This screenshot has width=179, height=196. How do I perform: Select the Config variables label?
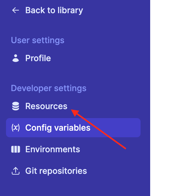tap(58, 128)
